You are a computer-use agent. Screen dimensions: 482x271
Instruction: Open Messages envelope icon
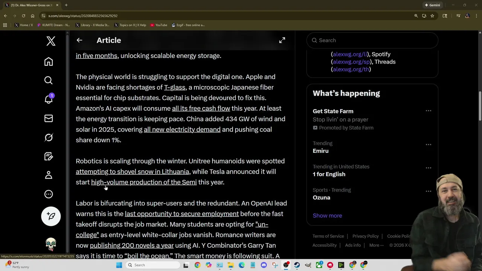pyautogui.click(x=49, y=119)
